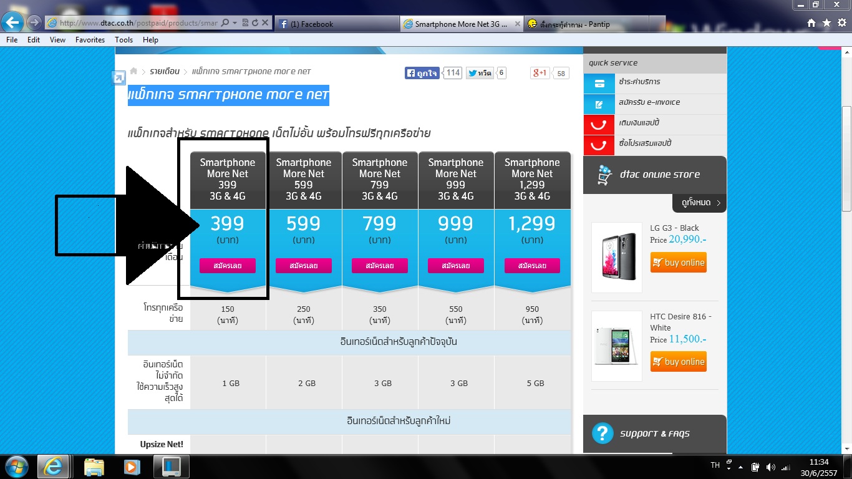Click the search magnifier in the address bar
The height and width of the screenshot is (479, 852).
[225, 23]
